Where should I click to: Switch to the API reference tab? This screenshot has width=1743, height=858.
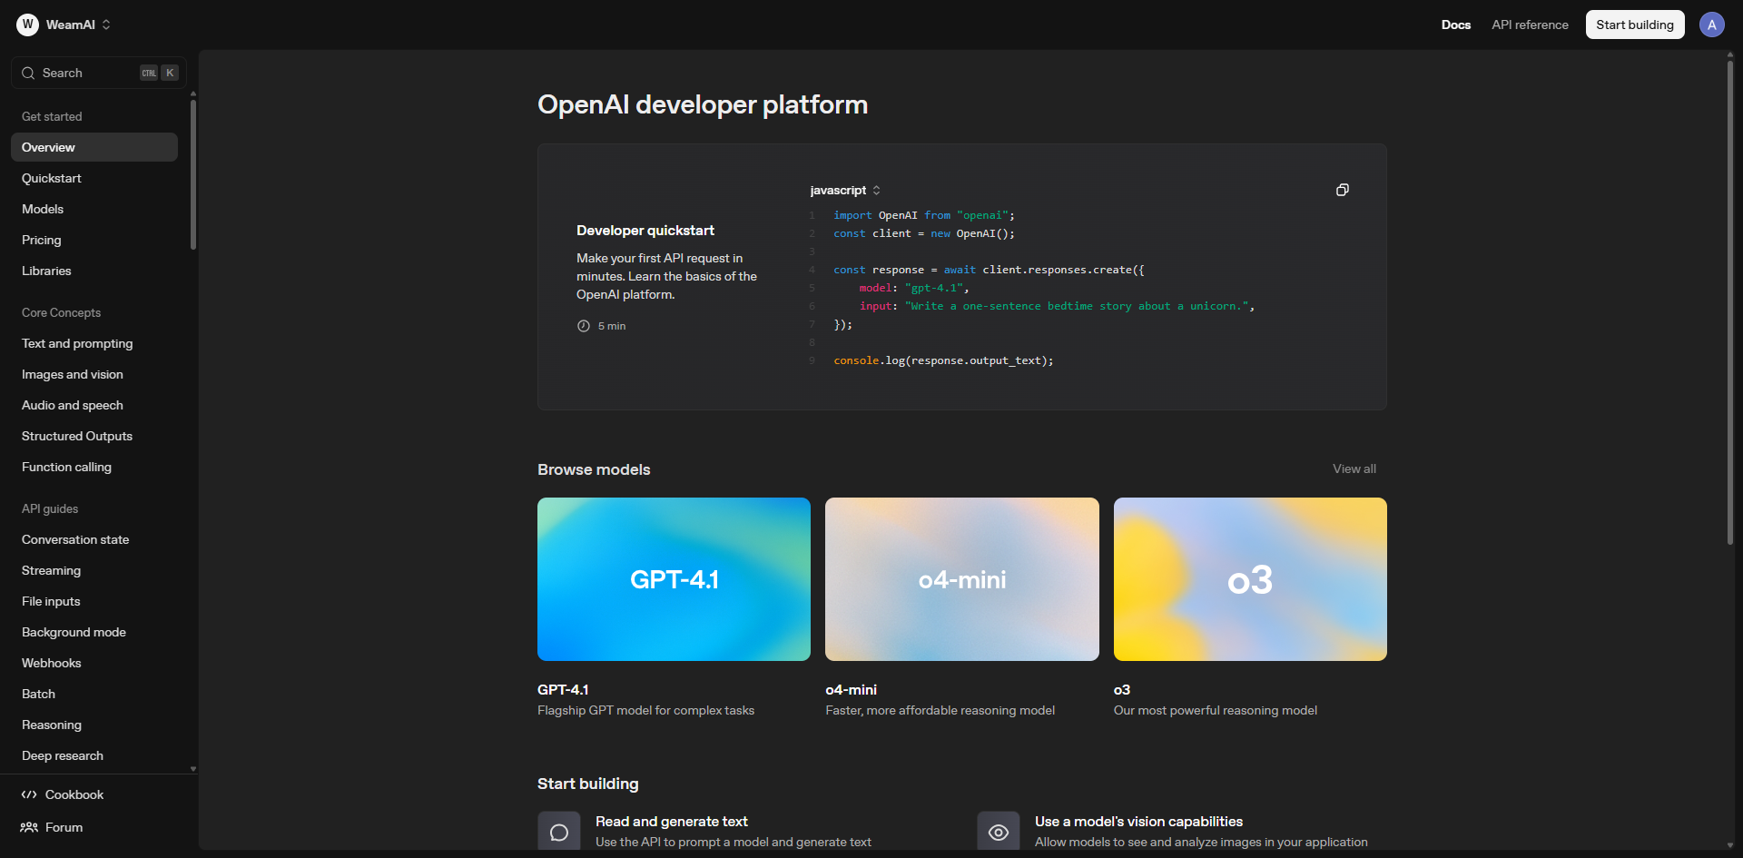coord(1530,25)
